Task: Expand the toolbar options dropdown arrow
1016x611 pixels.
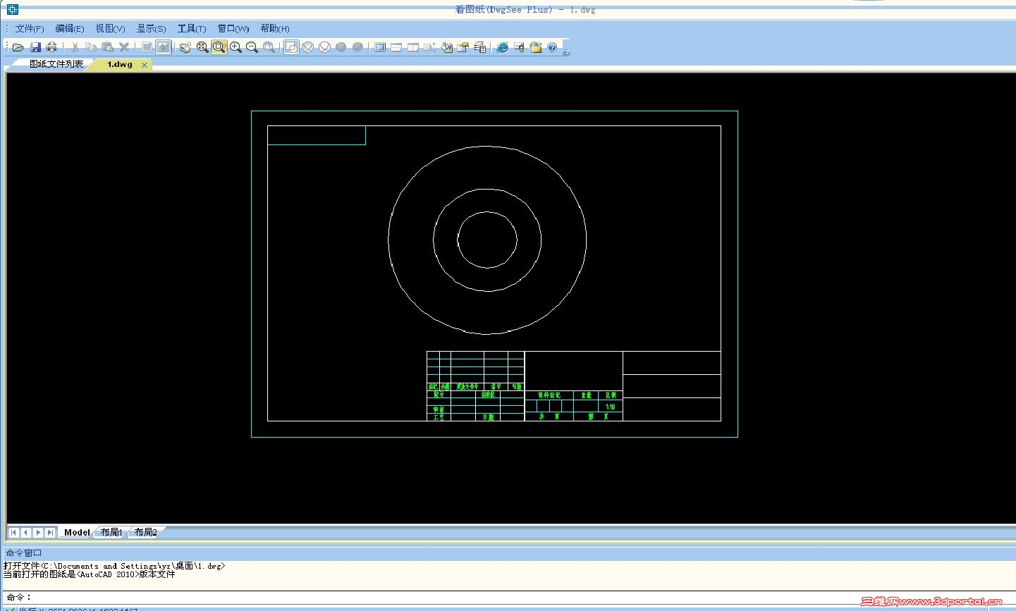Action: [x=566, y=51]
